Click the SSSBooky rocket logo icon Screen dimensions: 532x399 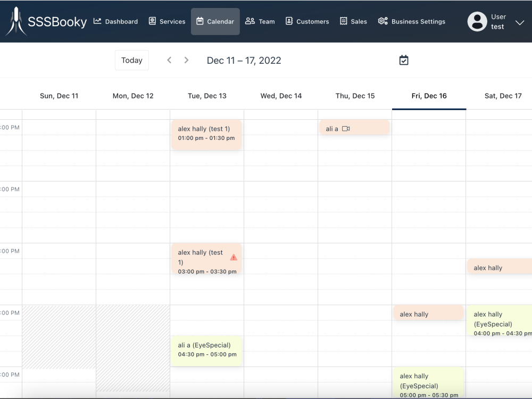pos(16,21)
